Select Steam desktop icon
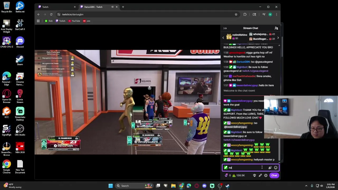 tap(20, 60)
